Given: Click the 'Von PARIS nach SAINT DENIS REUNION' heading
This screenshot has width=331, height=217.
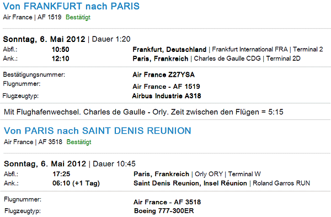Looking at the screenshot, I should pos(98,130).
